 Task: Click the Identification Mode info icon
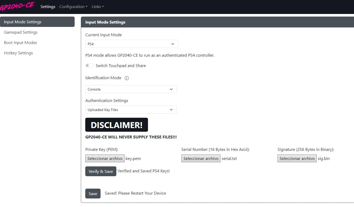[x=127, y=78]
